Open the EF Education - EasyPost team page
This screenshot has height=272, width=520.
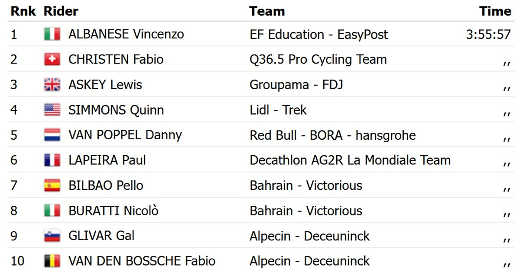318,34
